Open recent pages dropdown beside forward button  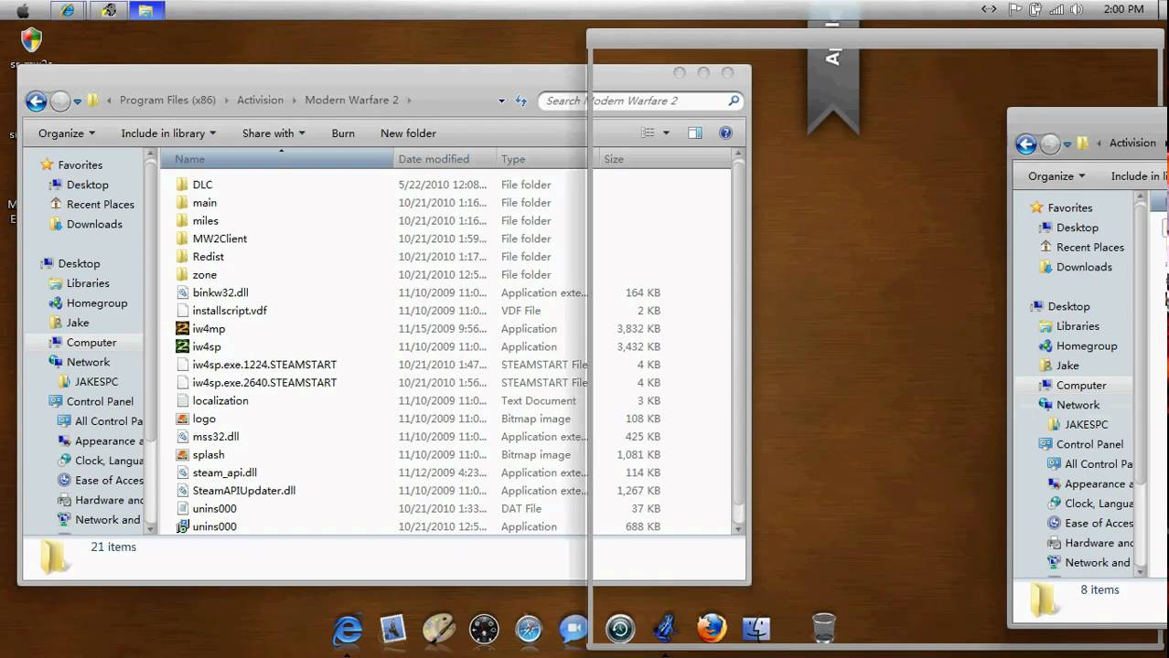point(78,101)
